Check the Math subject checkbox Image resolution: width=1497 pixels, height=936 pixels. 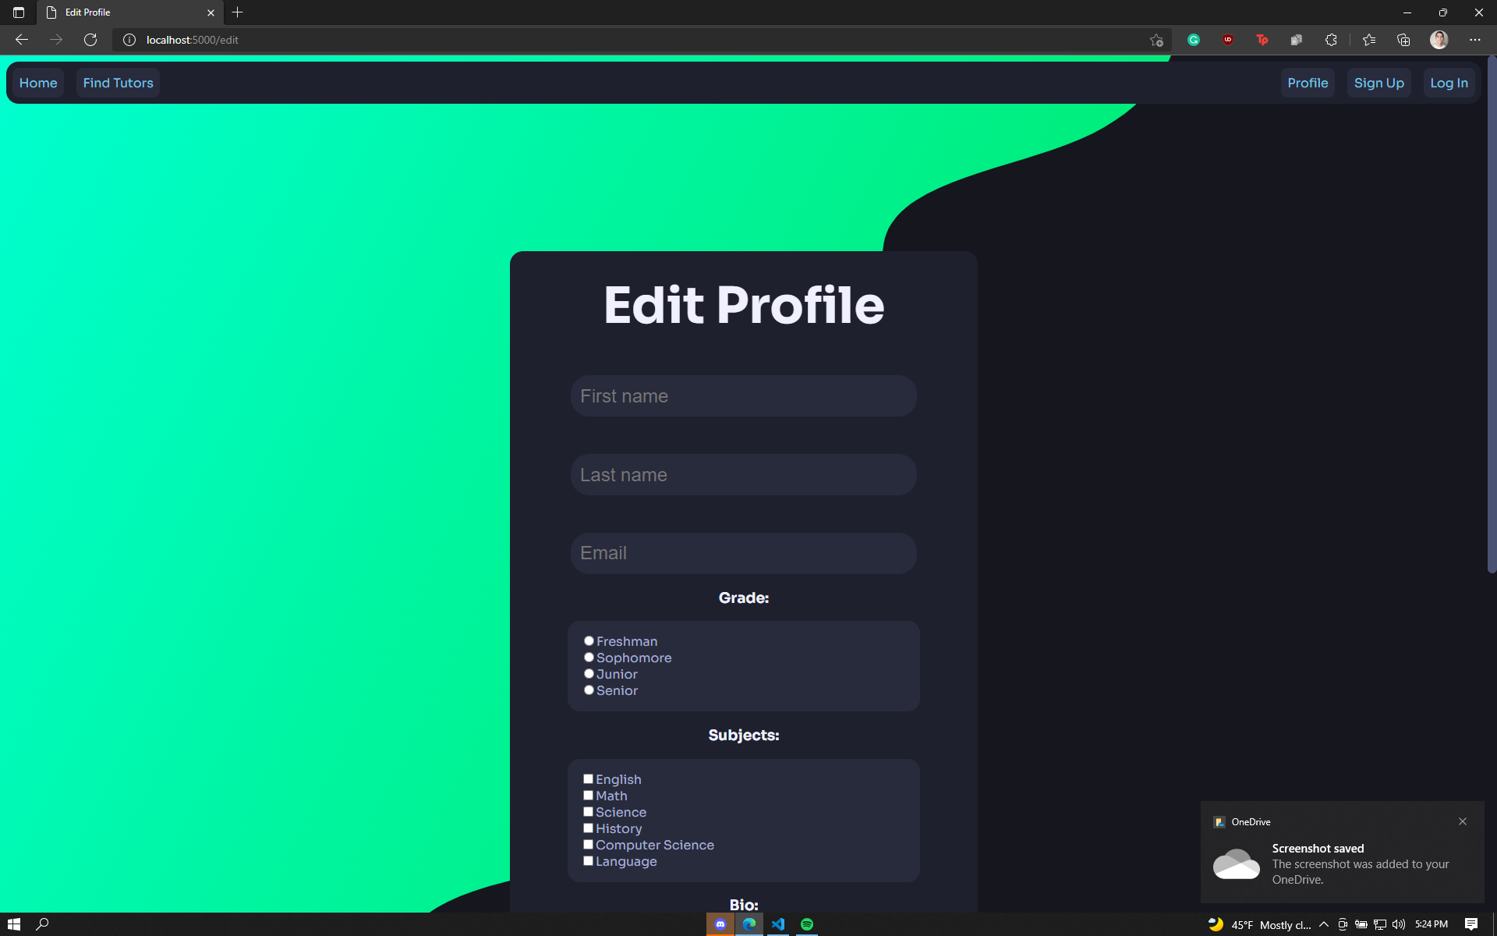pos(588,796)
